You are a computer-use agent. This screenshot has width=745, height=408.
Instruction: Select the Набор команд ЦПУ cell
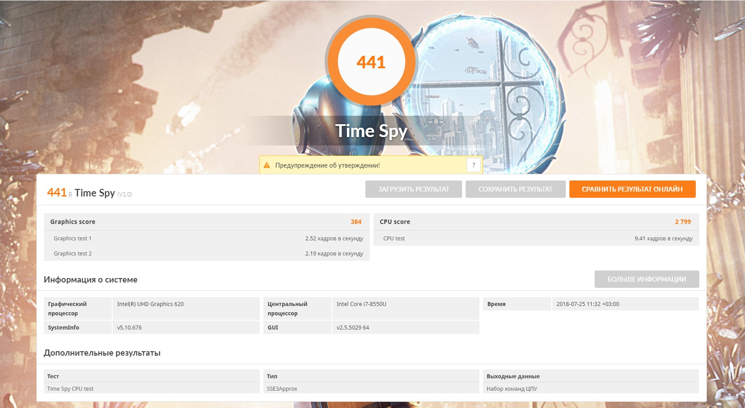[x=512, y=388]
